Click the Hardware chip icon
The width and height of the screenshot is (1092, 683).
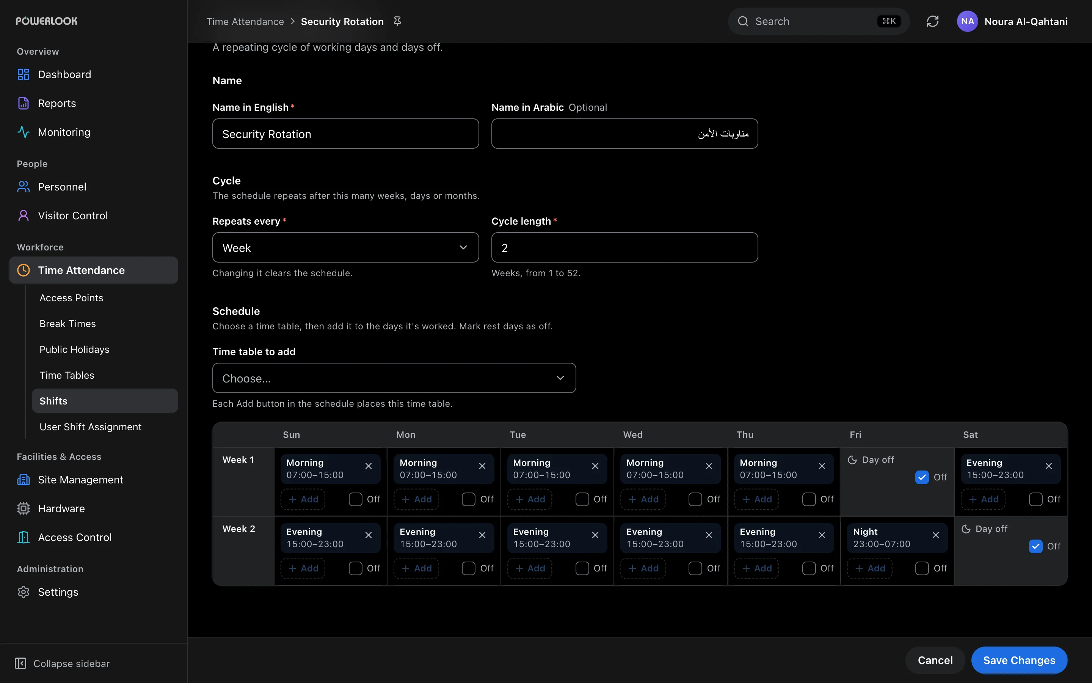[24, 508]
